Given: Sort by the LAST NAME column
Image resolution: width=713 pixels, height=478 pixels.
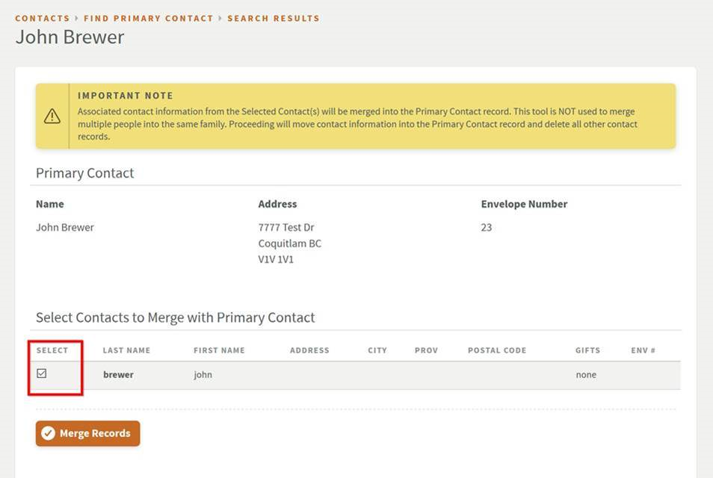Looking at the screenshot, I should [x=126, y=350].
